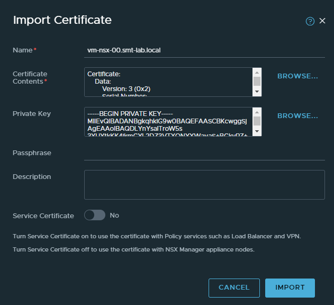Click the Service Certificate label text
This screenshot has width=334, height=305.
click(x=43, y=216)
